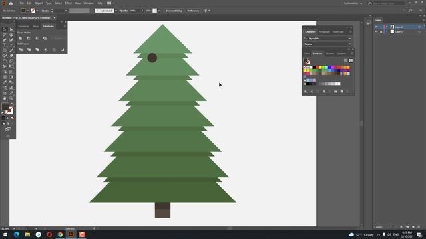426x239 pixels.
Task: Toggle visibility of Layer 2
Action: pos(376,27)
